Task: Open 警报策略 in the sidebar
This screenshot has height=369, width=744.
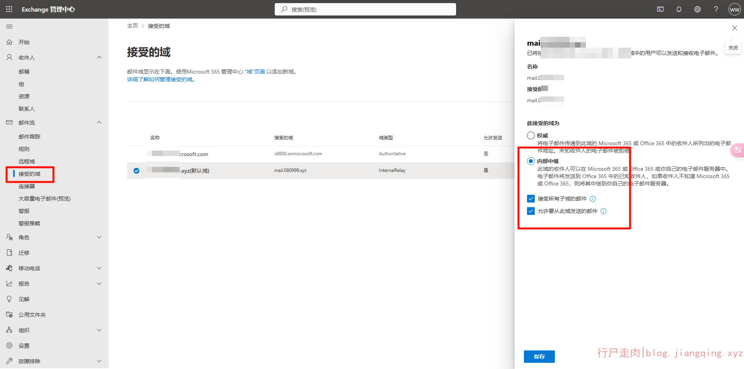Action: (29, 223)
